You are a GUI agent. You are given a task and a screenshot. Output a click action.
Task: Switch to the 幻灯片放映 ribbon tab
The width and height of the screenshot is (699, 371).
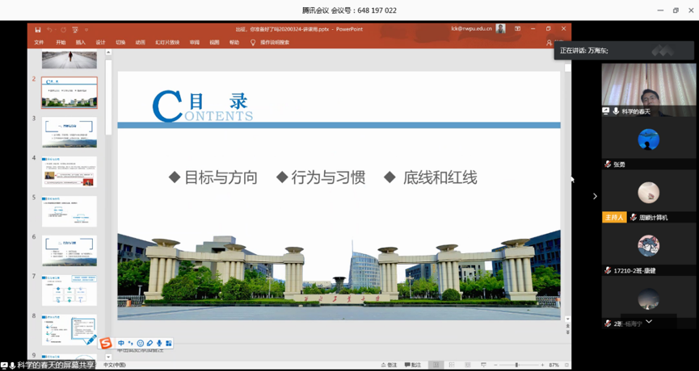167,43
